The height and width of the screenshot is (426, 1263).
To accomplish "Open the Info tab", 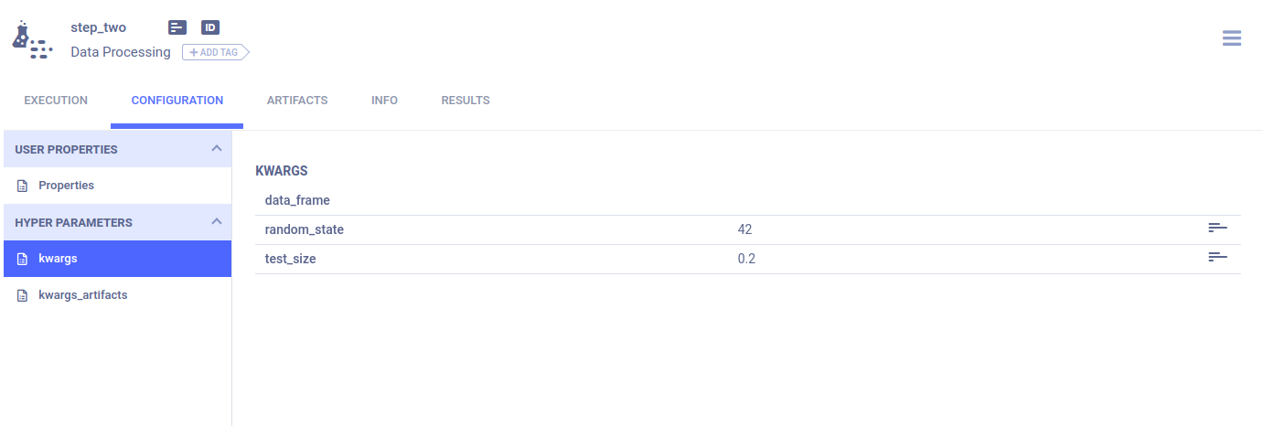I will (384, 101).
